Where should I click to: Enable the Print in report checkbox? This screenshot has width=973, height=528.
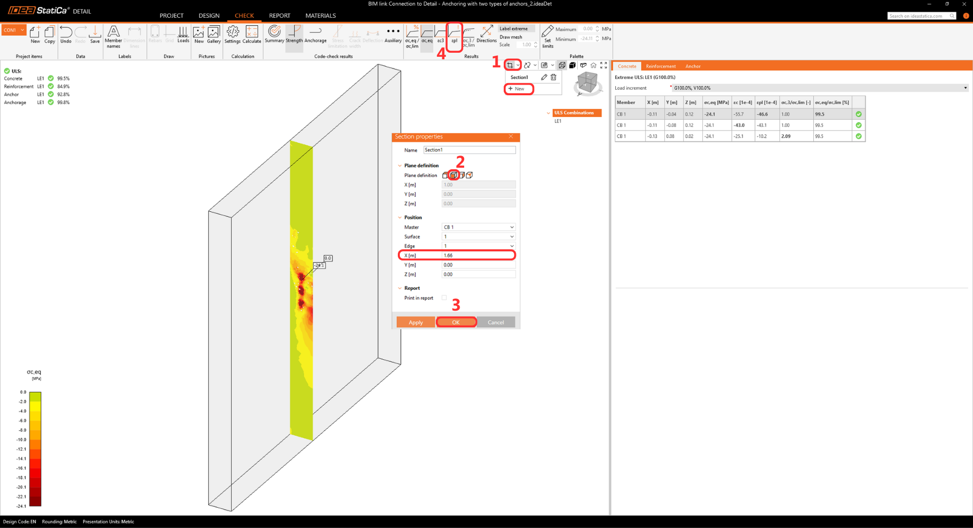tap(444, 298)
